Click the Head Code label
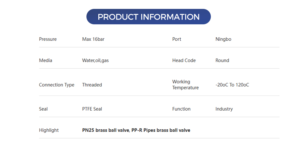This screenshot has width=297, height=159. [x=184, y=61]
